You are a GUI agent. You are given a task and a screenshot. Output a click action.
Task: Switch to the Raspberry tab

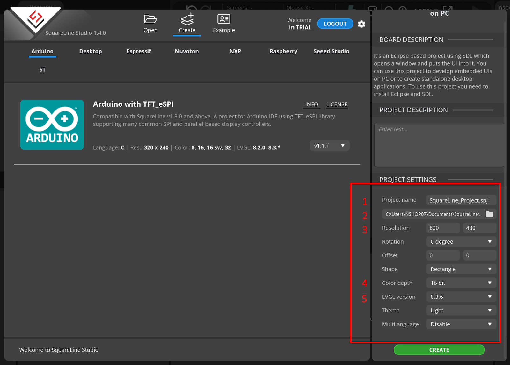(x=283, y=51)
